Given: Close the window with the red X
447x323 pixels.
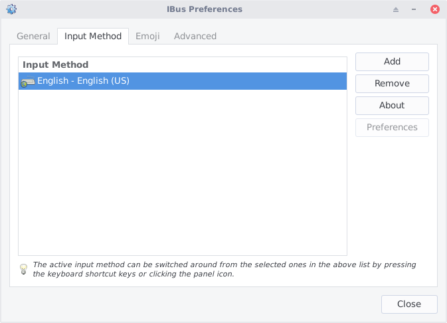Looking at the screenshot, I should pos(435,9).
